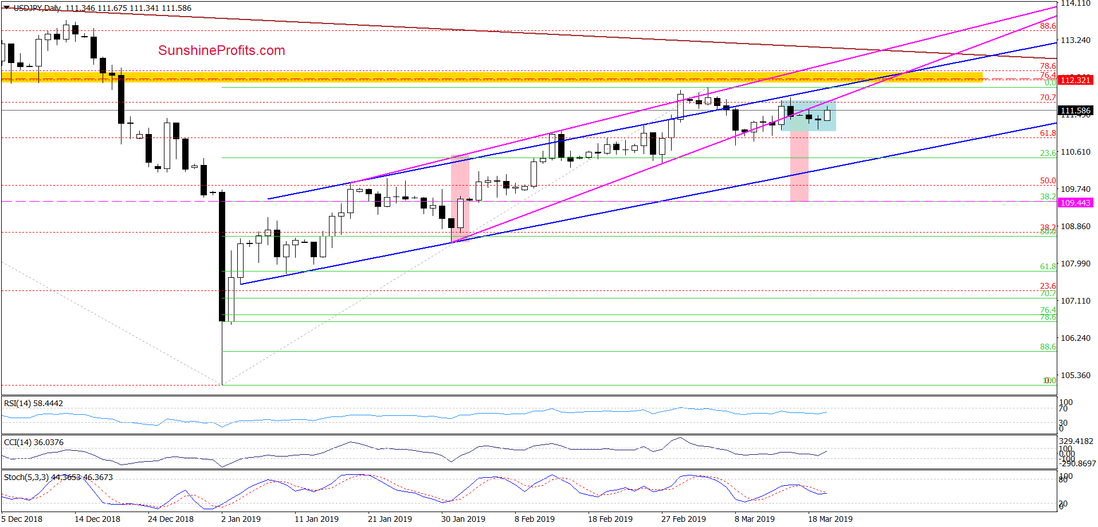The image size is (1098, 527).
Task: Click the red 50.0 Fibonacci level label
Action: pyautogui.click(x=1048, y=180)
